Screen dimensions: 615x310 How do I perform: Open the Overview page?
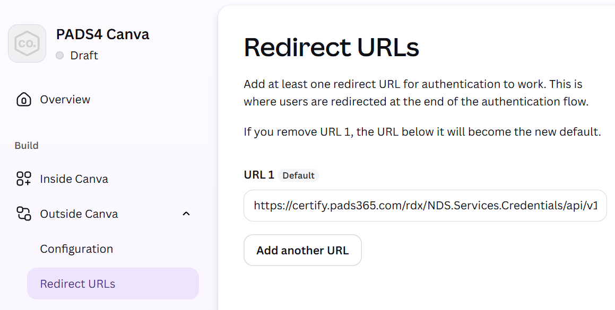click(x=65, y=100)
